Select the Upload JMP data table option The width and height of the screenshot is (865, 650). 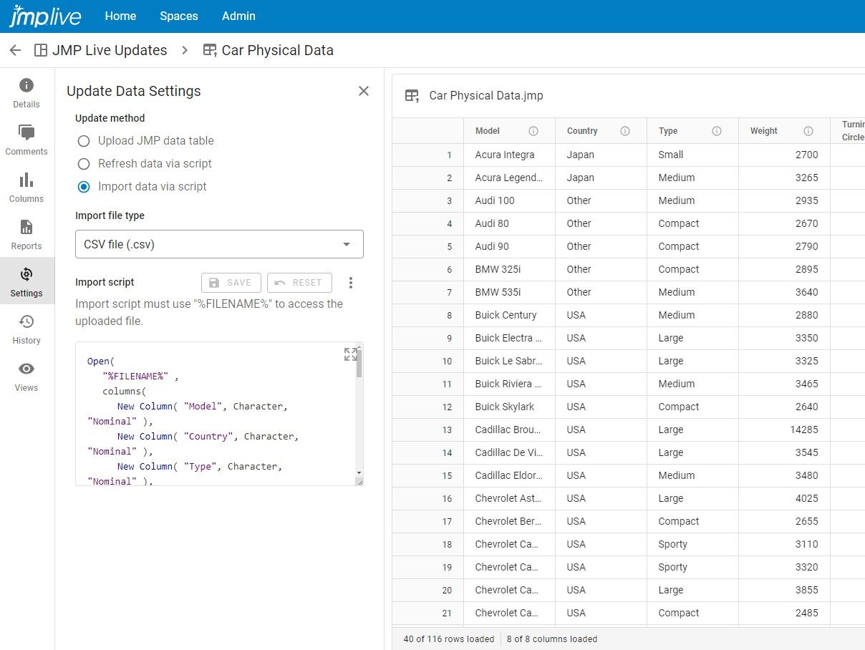pos(83,141)
